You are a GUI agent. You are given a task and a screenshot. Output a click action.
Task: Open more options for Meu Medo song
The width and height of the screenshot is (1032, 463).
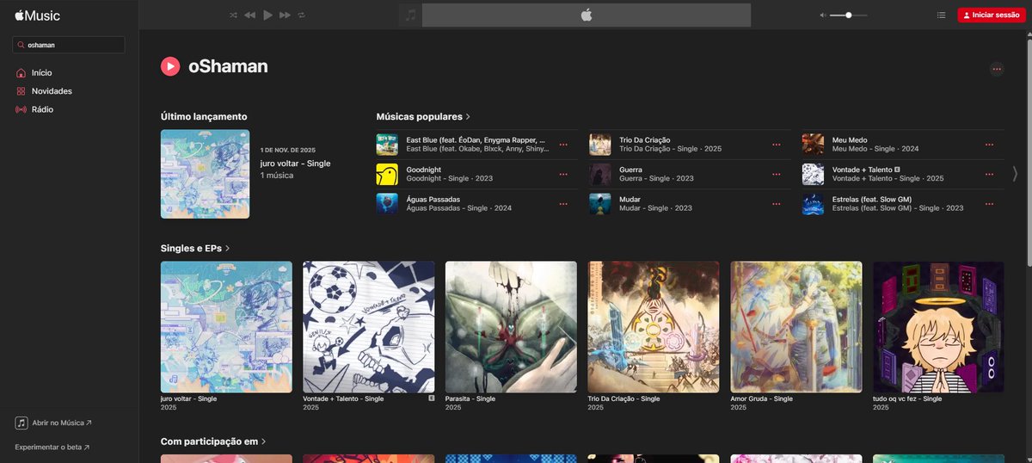989,145
